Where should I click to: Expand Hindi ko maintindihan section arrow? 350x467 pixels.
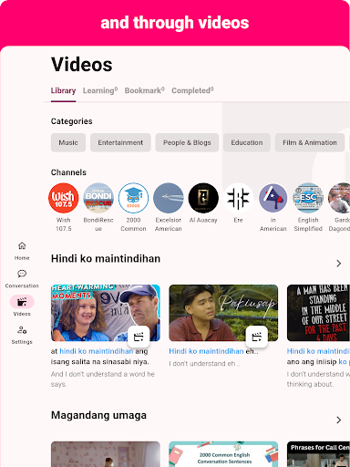[339, 264]
